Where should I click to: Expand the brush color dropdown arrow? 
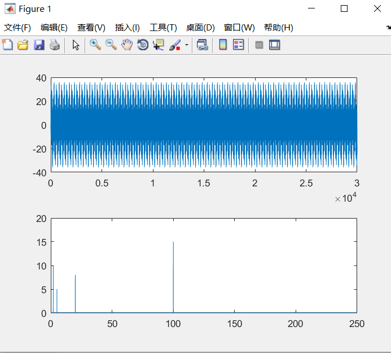(x=187, y=45)
